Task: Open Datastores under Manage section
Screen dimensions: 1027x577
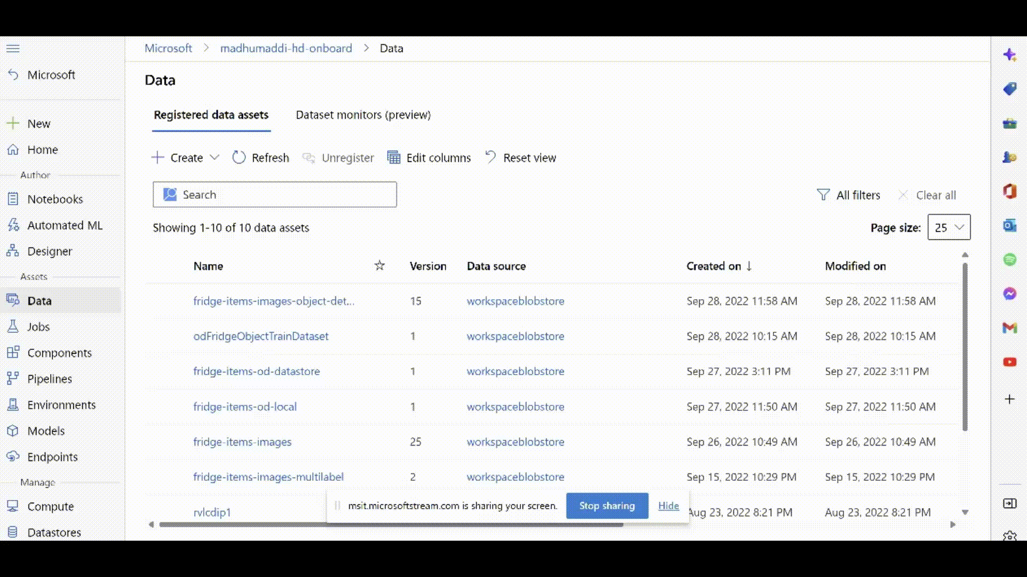Action: pos(55,533)
